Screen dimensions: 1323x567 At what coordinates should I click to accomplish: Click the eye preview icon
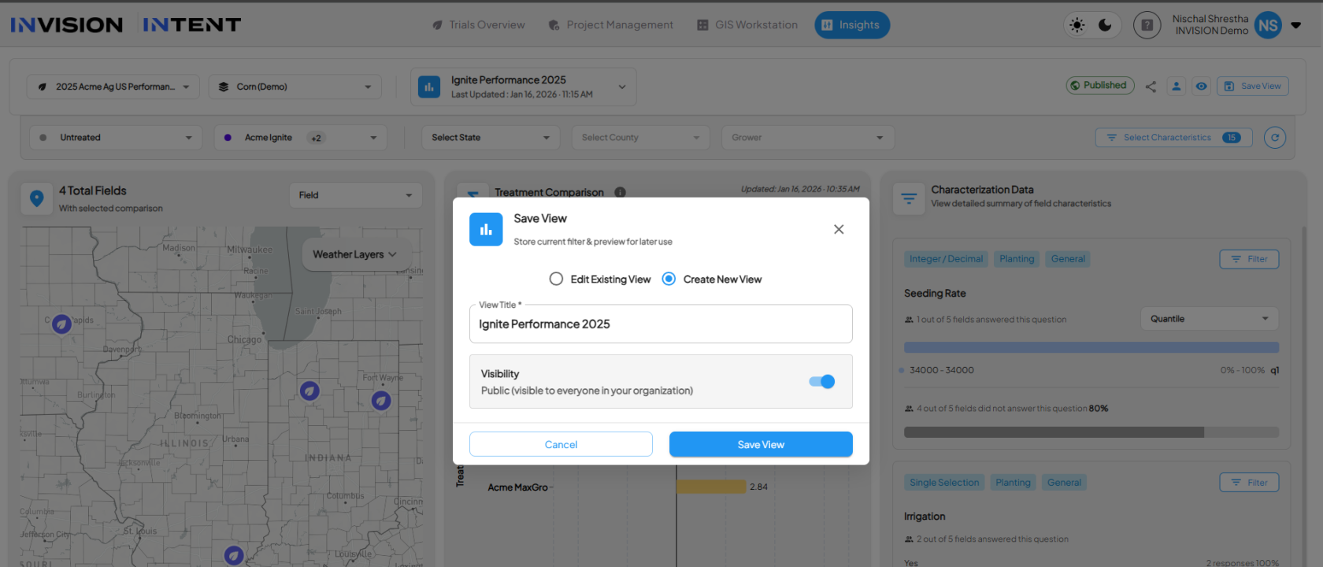click(x=1201, y=87)
